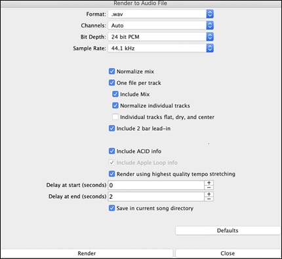The height and width of the screenshot is (259, 282).
Task: Increase Delay at end with plus button
Action: click(x=209, y=194)
